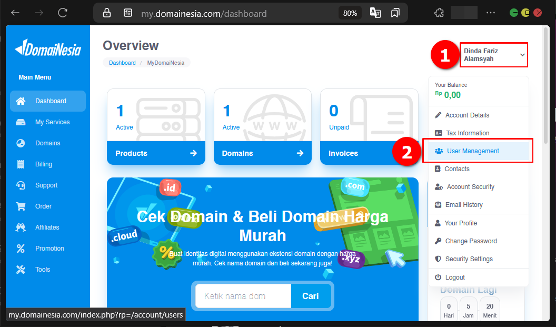Click the Change Password key icon
This screenshot has height=327, width=556.
pos(438,241)
